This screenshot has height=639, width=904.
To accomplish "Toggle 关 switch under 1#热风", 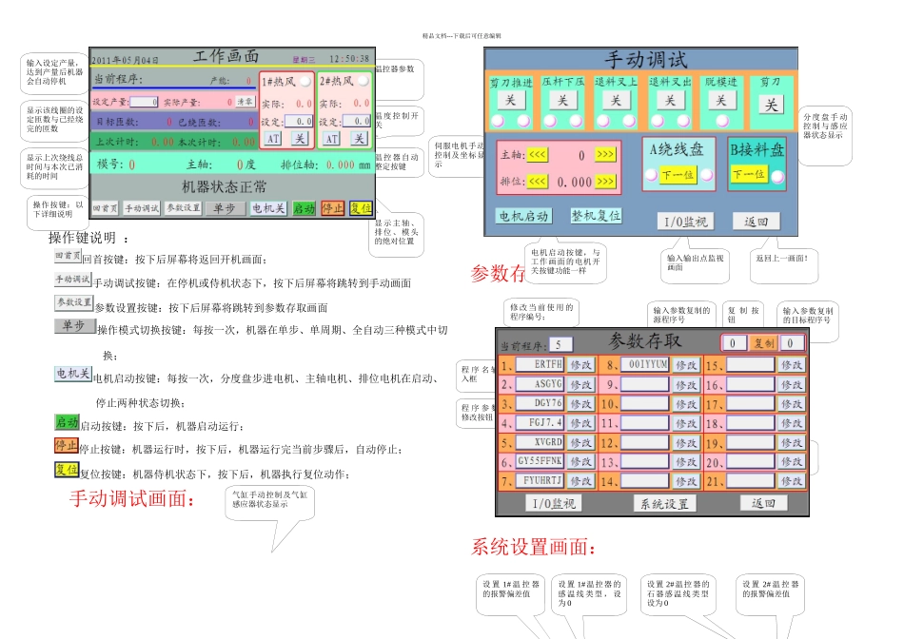I will click(299, 138).
